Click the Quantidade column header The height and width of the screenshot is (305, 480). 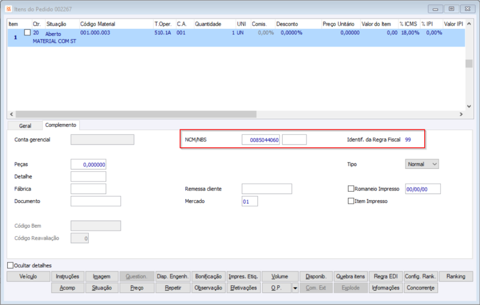214,24
